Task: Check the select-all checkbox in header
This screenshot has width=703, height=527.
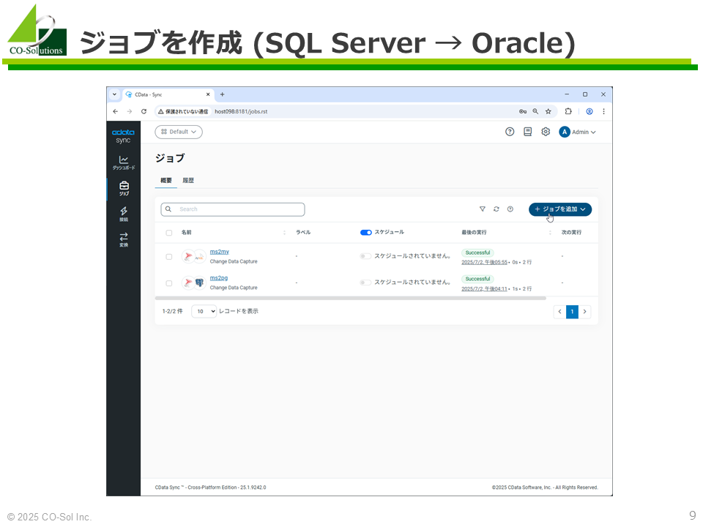Action: click(169, 233)
